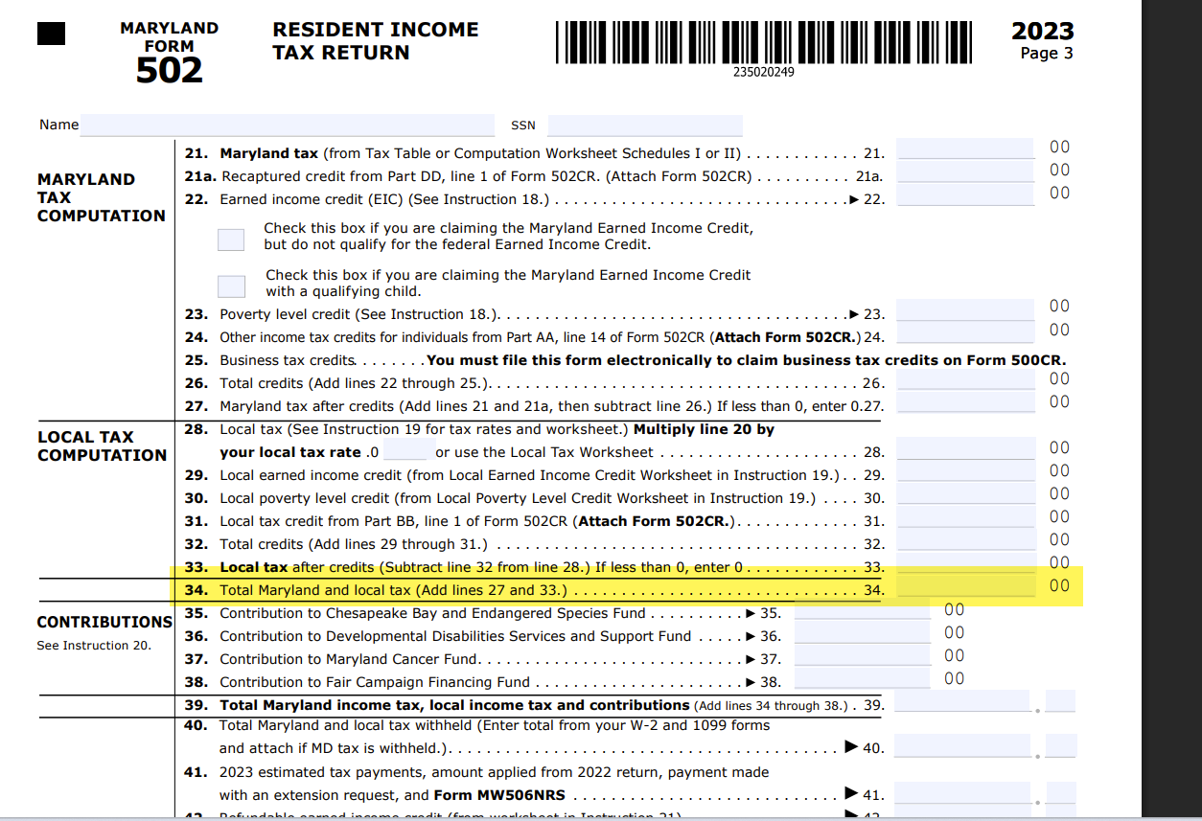Screen dimensions: 1202x821
Task: Click the '2023' year text
Action: [x=1043, y=32]
